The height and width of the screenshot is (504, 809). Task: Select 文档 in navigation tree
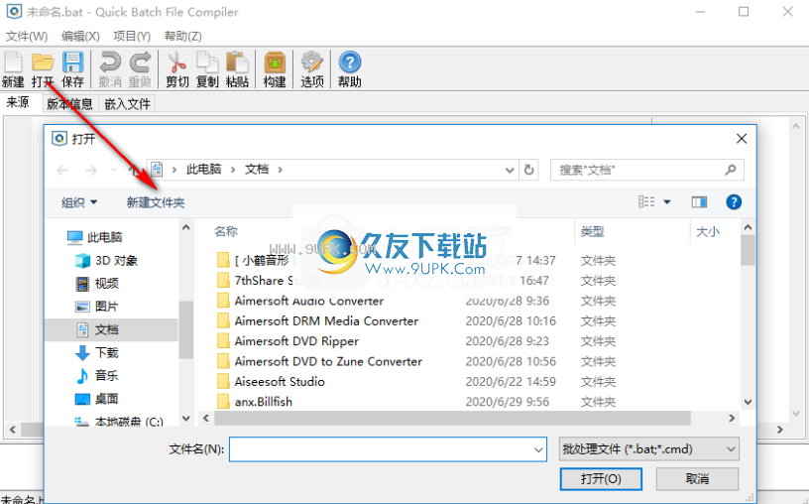coord(111,329)
